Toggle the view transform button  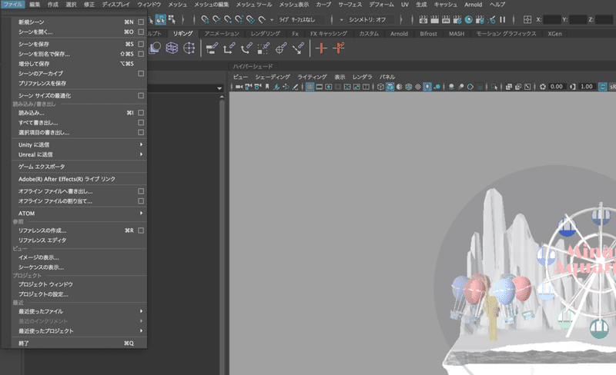point(603,87)
